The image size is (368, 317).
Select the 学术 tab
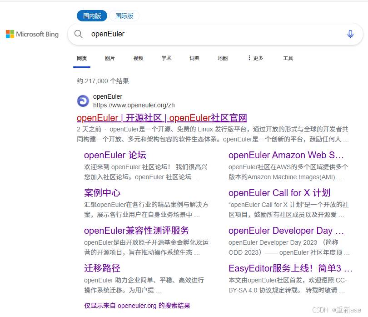tap(166, 58)
